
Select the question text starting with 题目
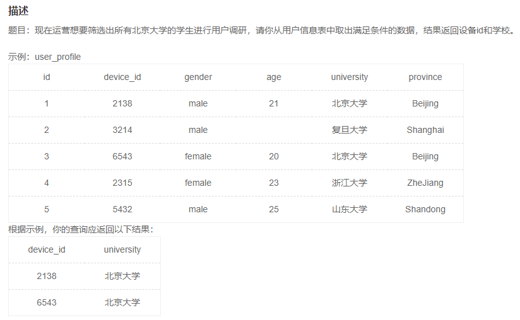(x=261, y=30)
